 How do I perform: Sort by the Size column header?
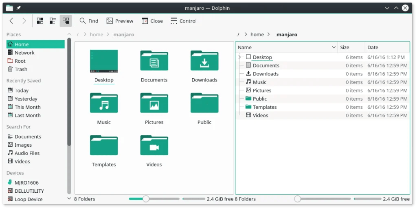coord(351,47)
